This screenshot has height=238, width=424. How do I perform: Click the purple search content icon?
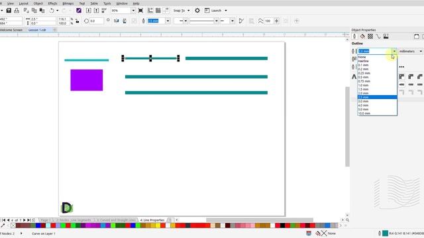point(79,11)
